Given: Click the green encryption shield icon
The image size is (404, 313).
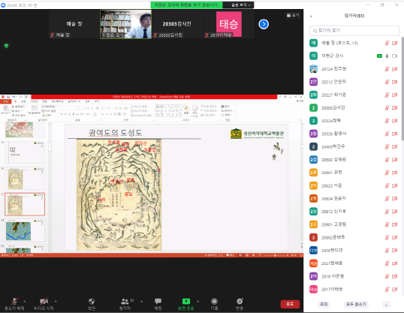Looking at the screenshot, I should (x=7, y=46).
